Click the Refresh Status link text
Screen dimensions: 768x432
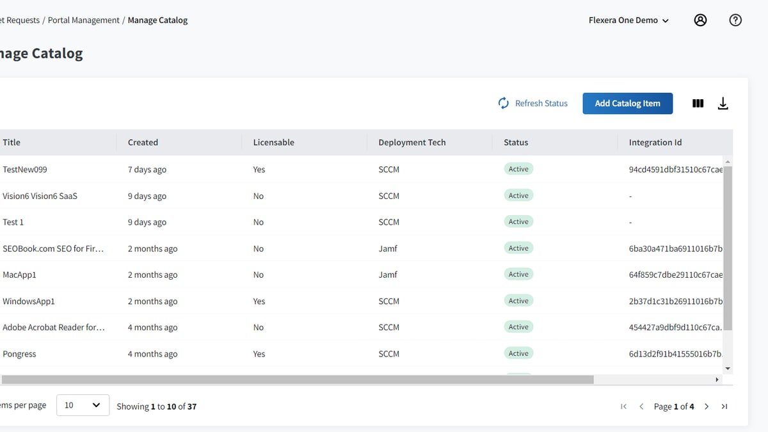[x=541, y=103]
